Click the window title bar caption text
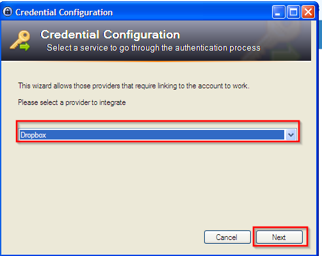The image size is (322, 256). (64, 12)
